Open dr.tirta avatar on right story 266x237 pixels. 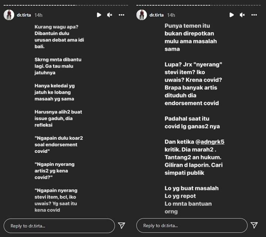coord(141,15)
